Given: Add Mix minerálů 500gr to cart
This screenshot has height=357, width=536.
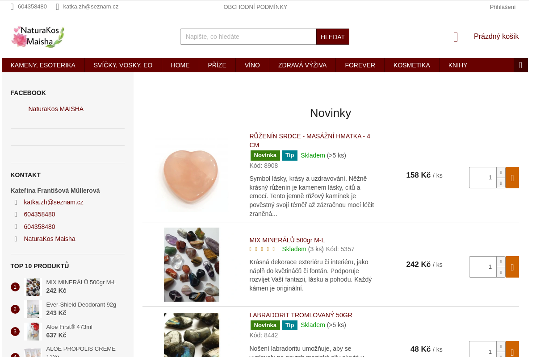Looking at the screenshot, I should point(512,267).
